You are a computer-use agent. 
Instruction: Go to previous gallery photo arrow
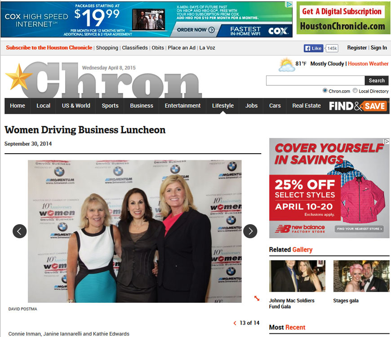point(19,231)
